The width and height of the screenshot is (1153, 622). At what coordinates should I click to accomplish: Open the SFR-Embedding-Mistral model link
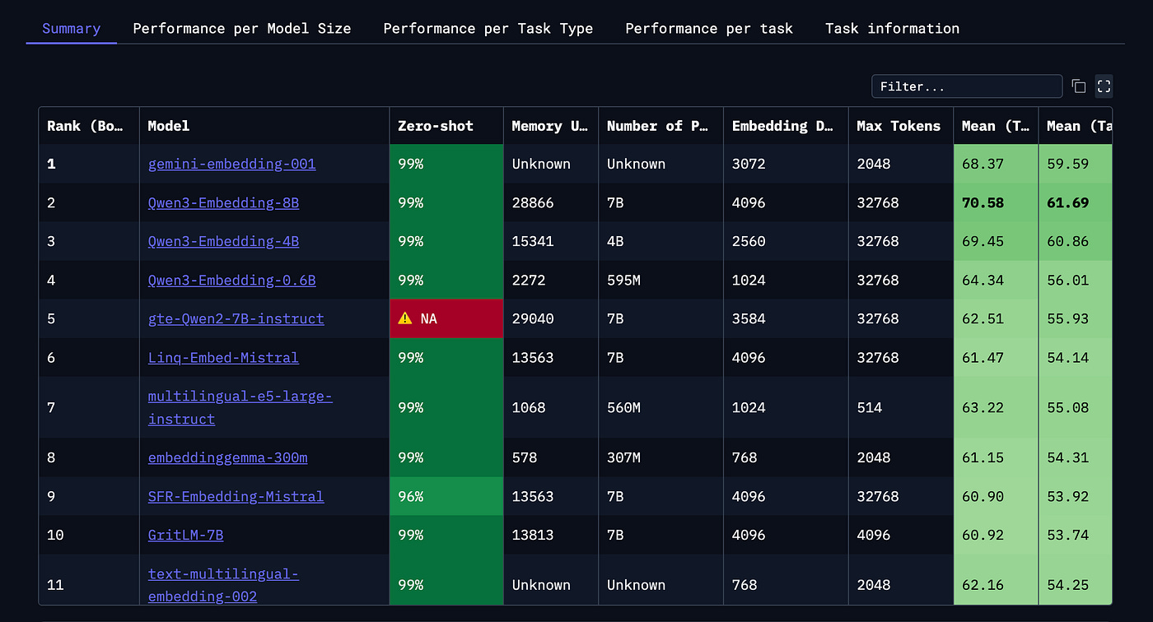tap(236, 496)
